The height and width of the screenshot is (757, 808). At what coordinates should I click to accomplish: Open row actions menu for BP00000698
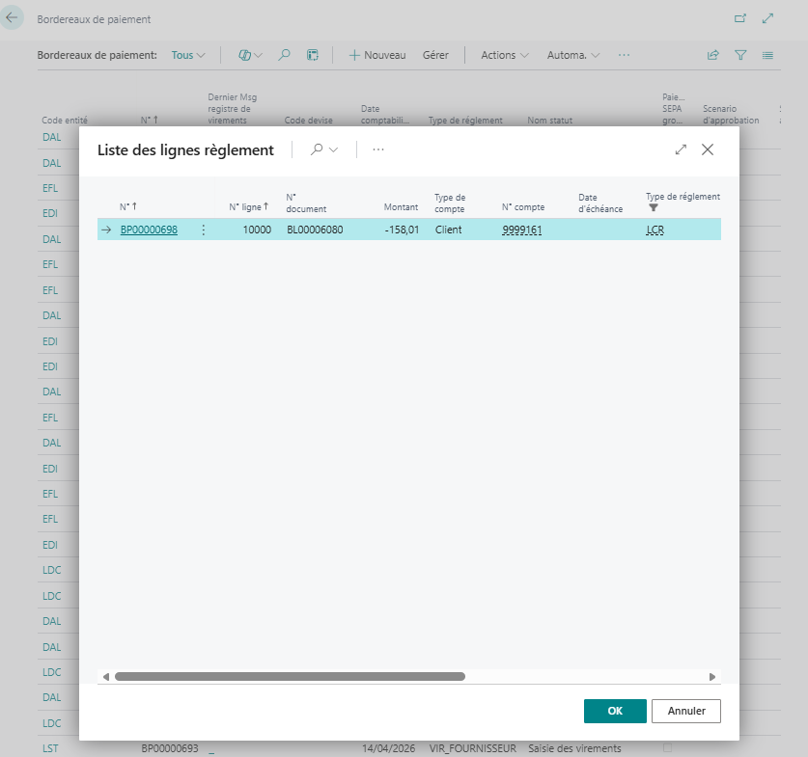pyautogui.click(x=203, y=230)
